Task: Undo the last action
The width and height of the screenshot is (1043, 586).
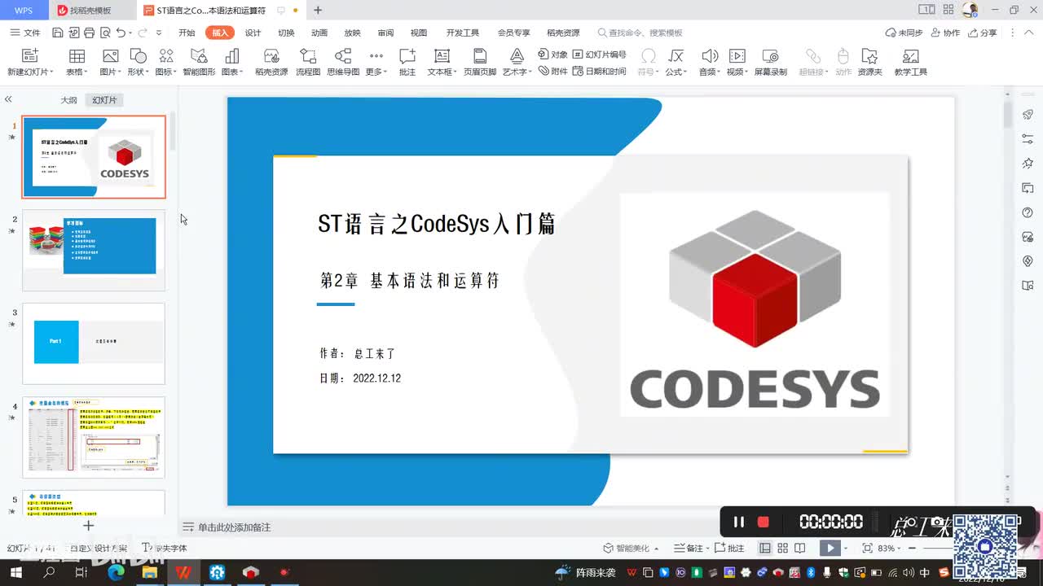Action: [121, 33]
